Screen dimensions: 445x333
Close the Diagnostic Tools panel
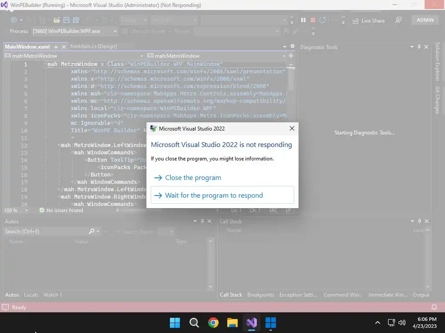pyautogui.click(x=426, y=47)
